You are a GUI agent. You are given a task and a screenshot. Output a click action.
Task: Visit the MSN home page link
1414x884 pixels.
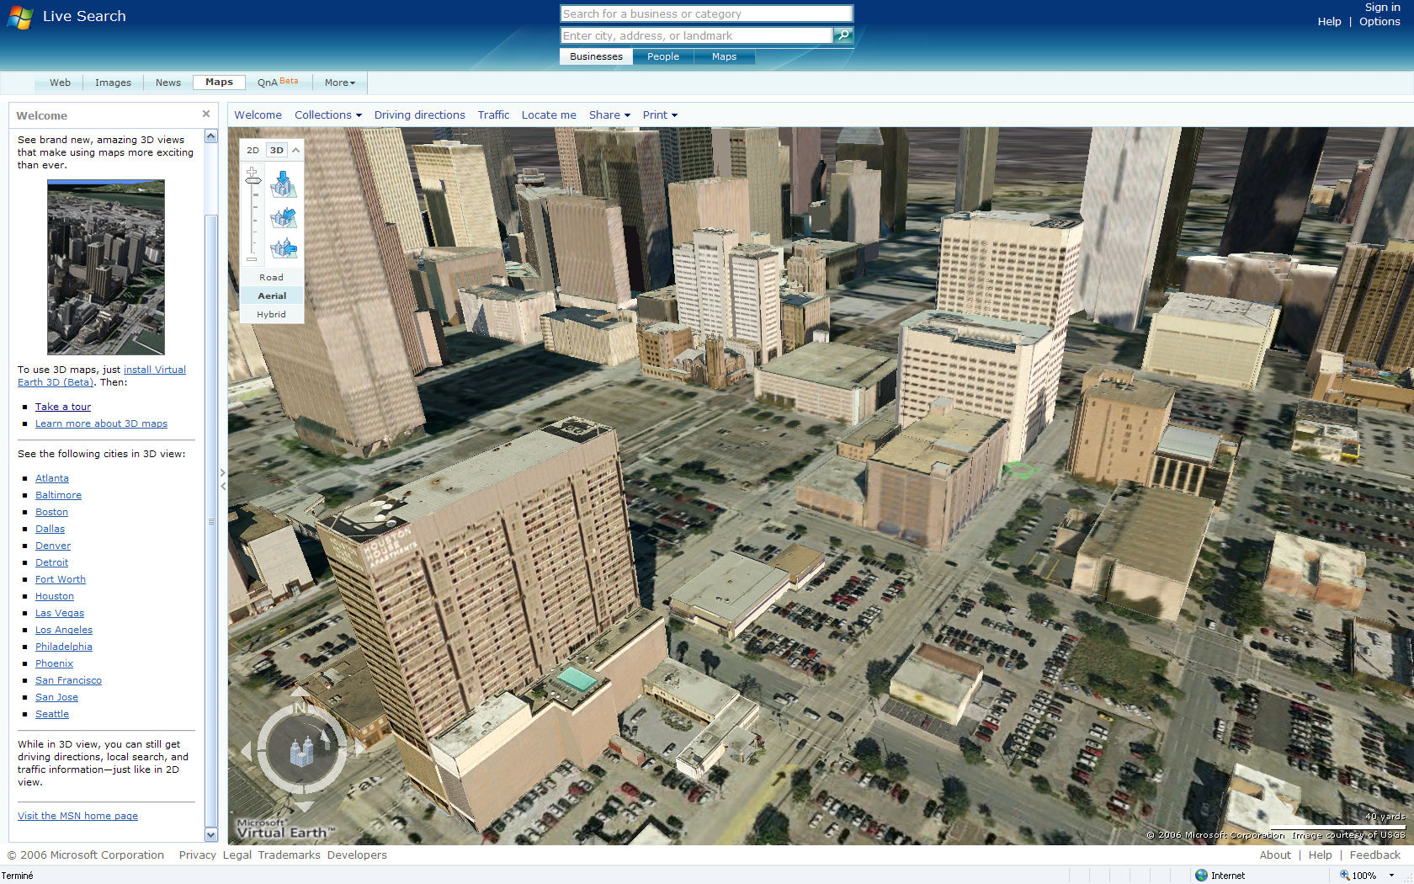77,816
